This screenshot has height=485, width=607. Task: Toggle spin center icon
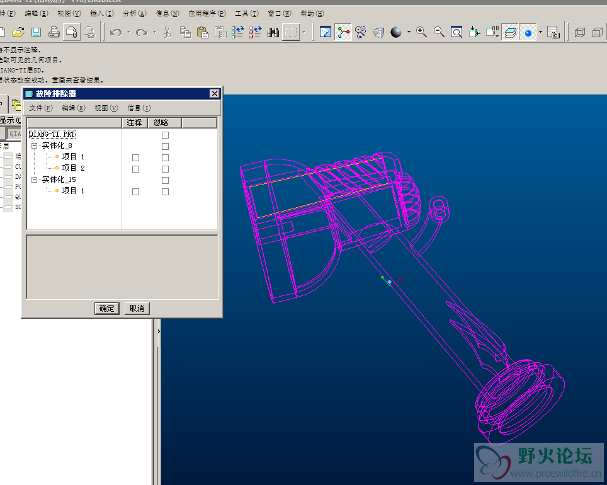343,32
